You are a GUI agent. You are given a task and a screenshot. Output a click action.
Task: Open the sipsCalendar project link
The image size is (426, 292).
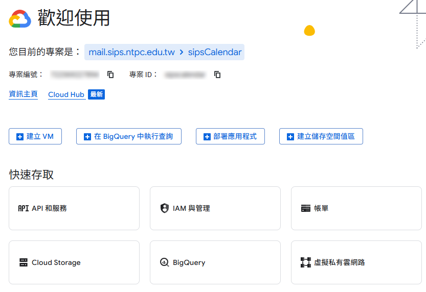tap(215, 52)
